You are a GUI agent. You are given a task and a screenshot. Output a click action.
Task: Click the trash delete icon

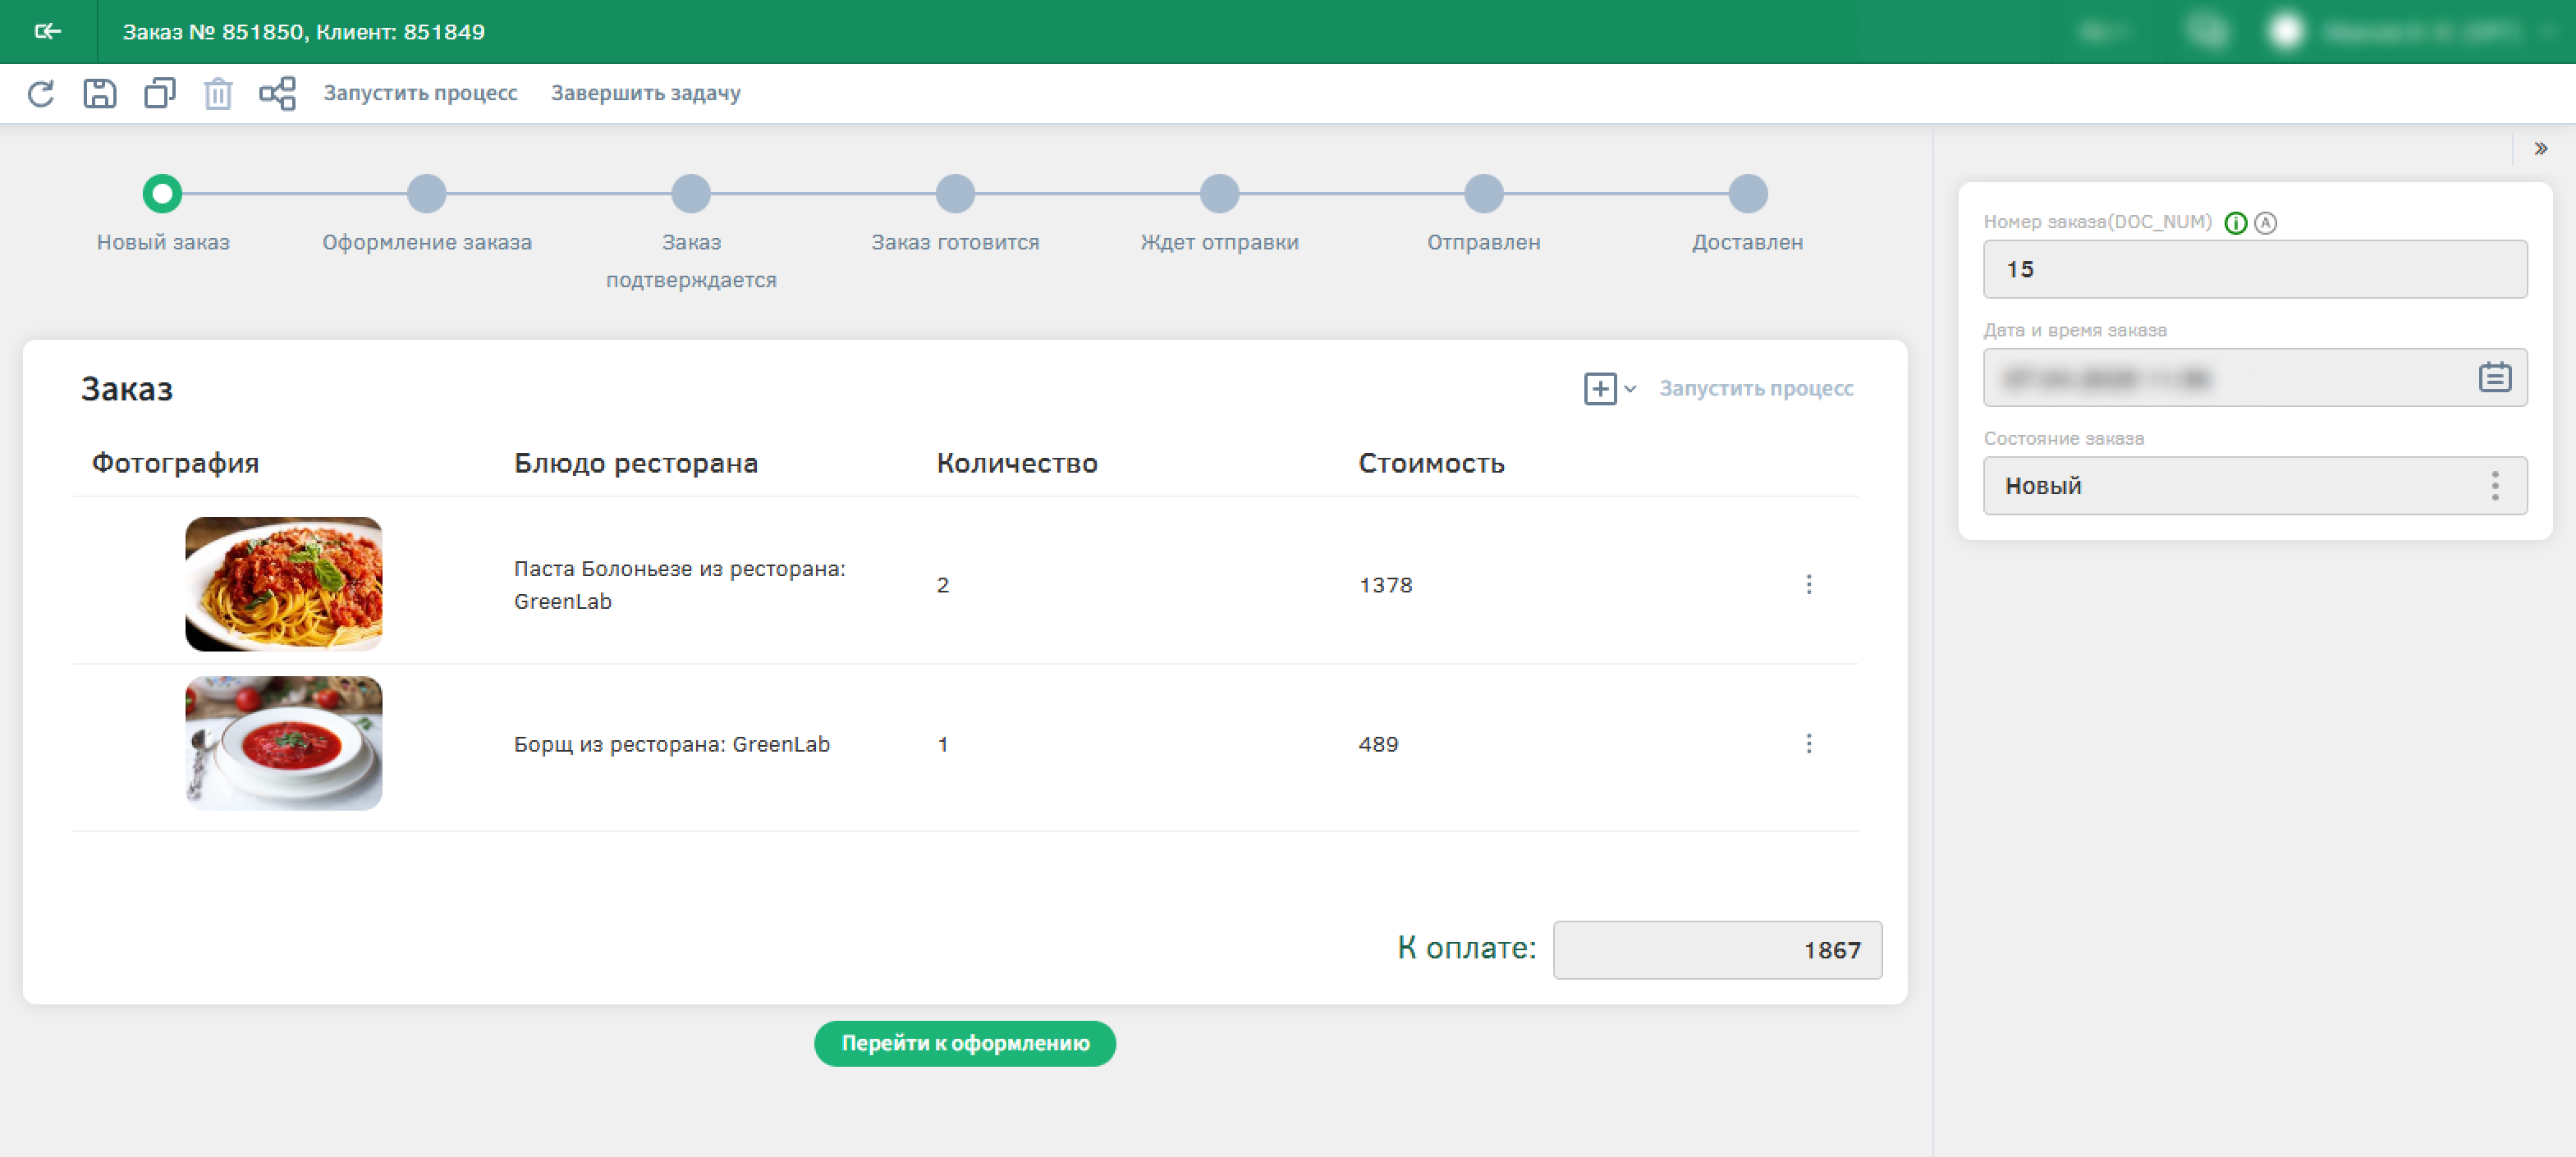(x=218, y=94)
